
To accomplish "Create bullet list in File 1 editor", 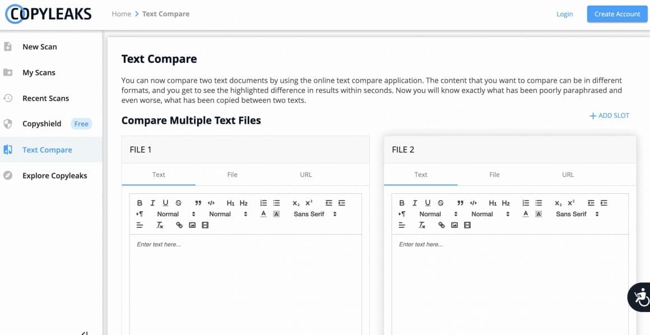I will pos(276,203).
